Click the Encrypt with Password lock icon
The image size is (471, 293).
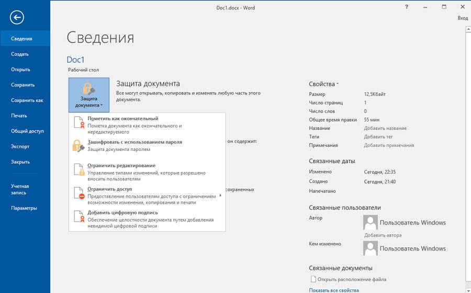(78, 146)
